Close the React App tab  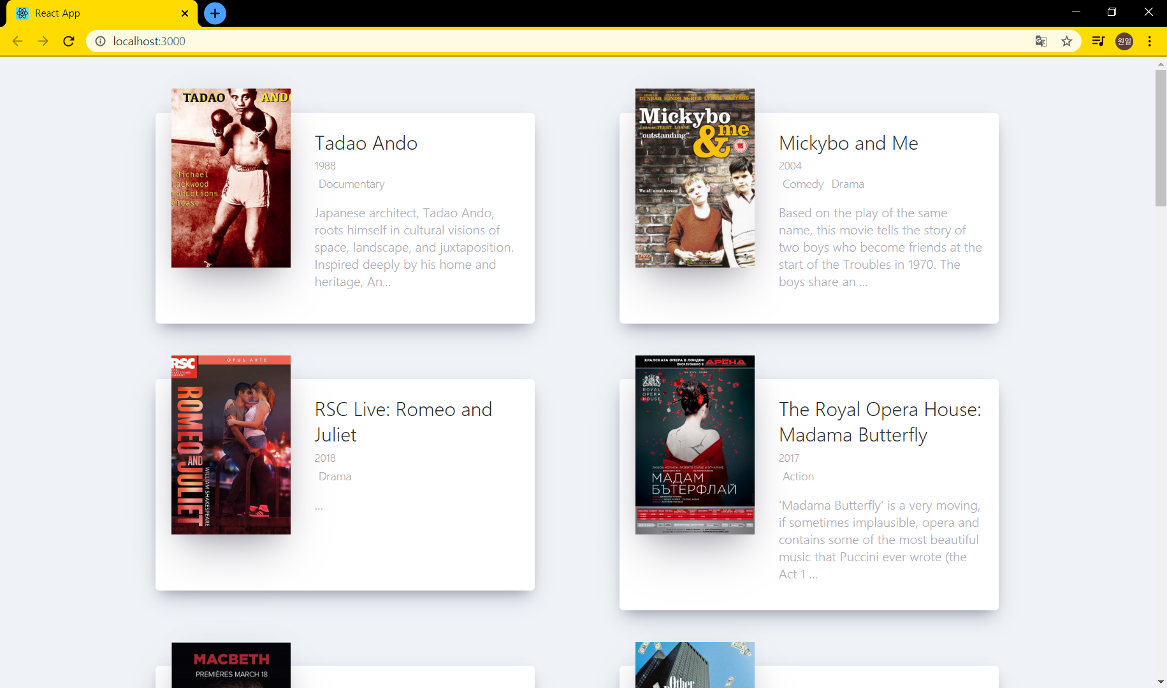[185, 13]
